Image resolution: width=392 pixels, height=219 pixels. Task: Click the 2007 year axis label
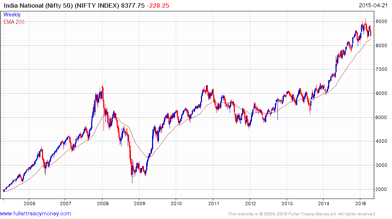65,203
